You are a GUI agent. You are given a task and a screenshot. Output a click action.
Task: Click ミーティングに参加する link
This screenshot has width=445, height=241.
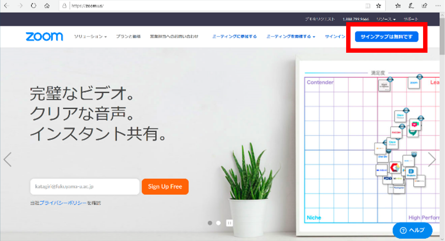point(234,36)
